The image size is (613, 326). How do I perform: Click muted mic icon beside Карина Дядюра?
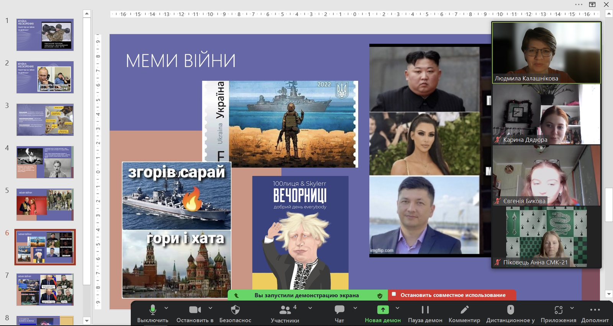(498, 140)
